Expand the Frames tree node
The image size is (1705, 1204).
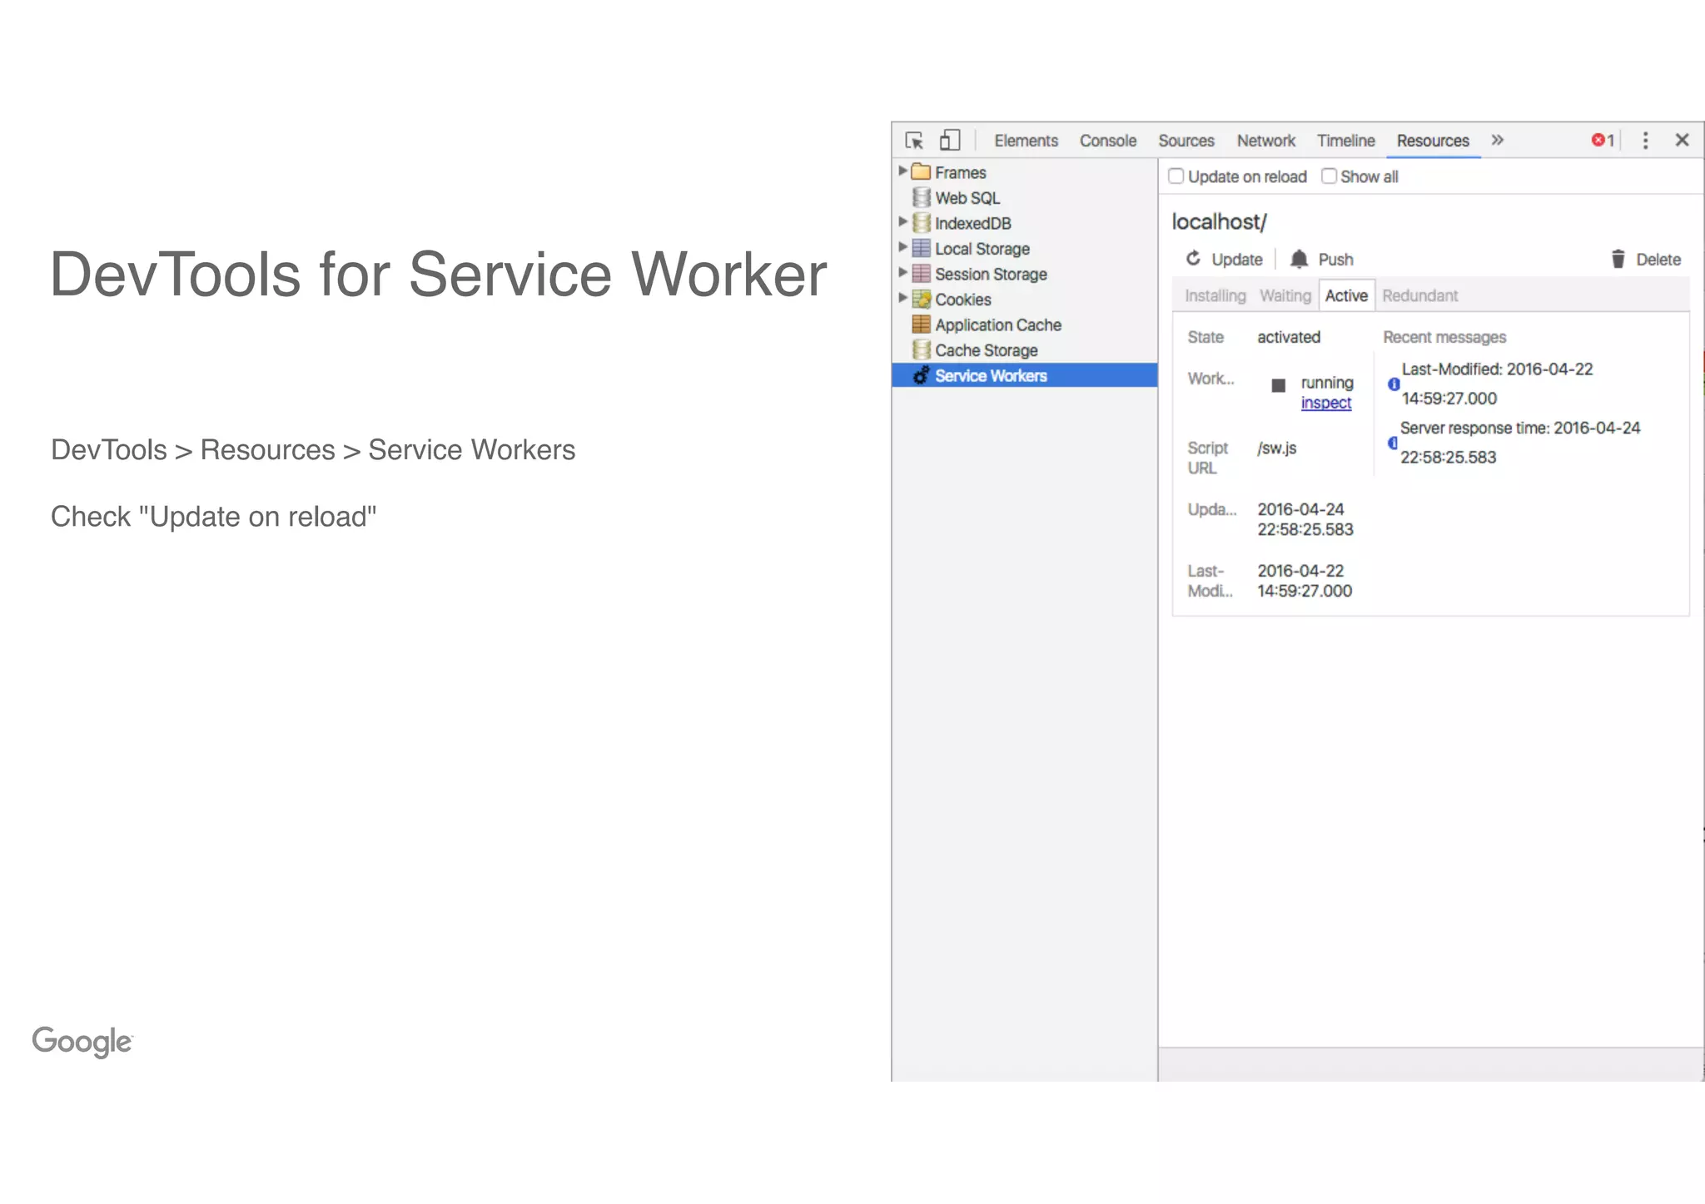click(x=902, y=171)
